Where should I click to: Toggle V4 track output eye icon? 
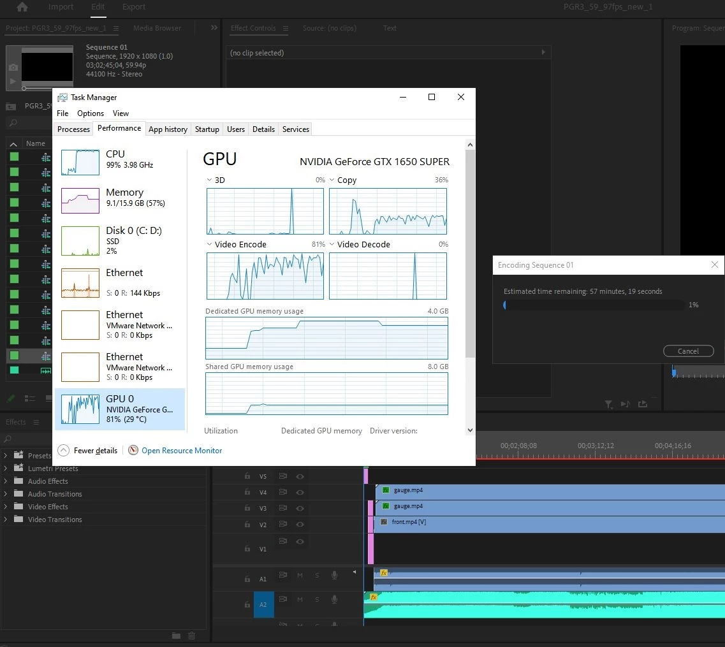click(300, 492)
